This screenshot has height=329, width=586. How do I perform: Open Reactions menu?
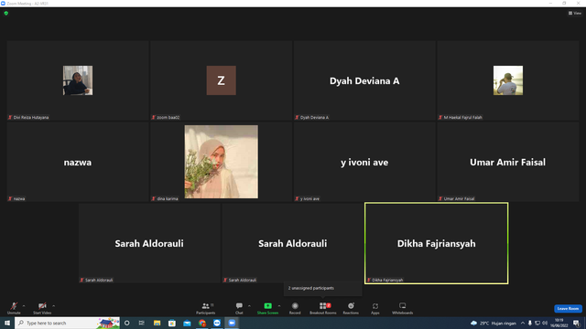(x=351, y=309)
